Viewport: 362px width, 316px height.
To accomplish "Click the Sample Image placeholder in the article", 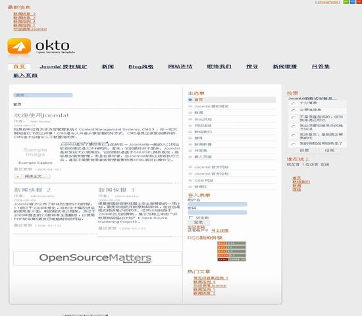I will [x=36, y=152].
